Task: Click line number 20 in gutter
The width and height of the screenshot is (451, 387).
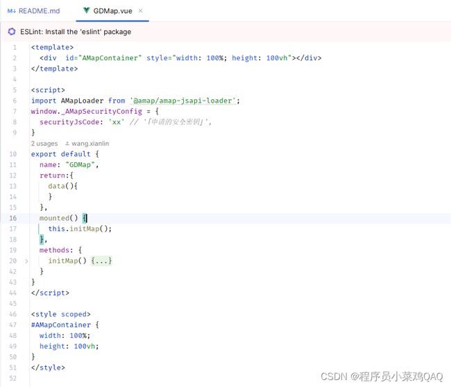Action: [12, 261]
